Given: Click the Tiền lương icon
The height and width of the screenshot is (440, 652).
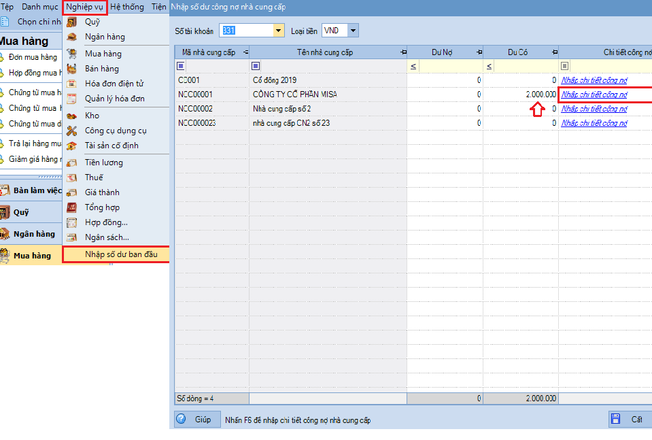Looking at the screenshot, I should pos(71,163).
